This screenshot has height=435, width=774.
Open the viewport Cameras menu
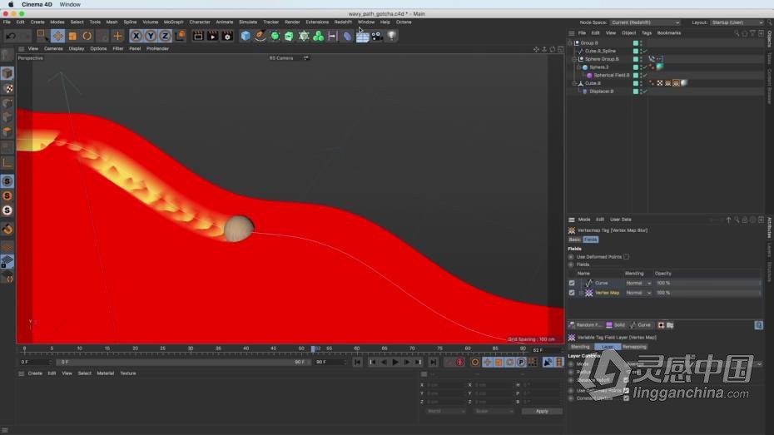pyautogui.click(x=53, y=49)
